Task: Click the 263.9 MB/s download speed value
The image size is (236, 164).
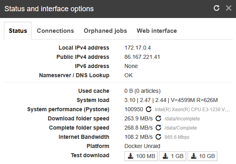Action: click(x=138, y=118)
